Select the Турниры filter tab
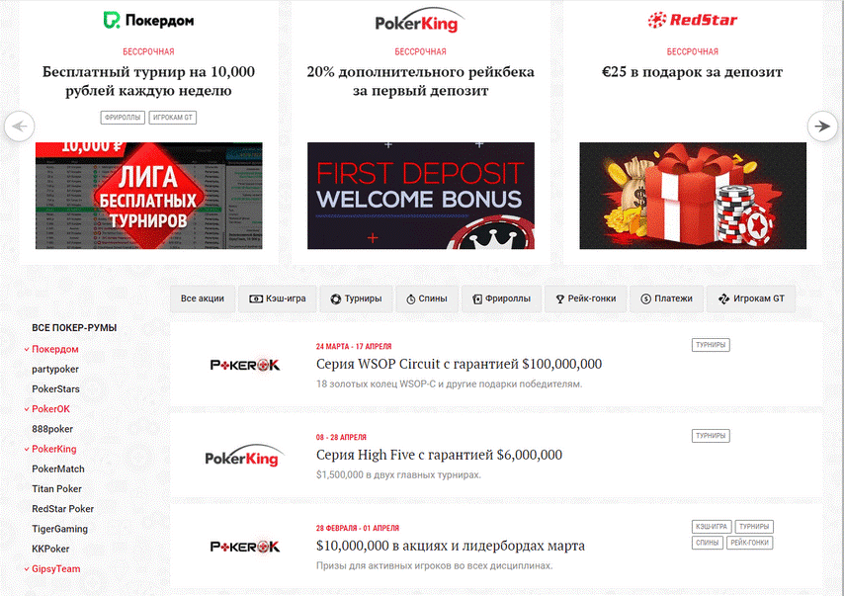The width and height of the screenshot is (844, 596). (x=356, y=298)
